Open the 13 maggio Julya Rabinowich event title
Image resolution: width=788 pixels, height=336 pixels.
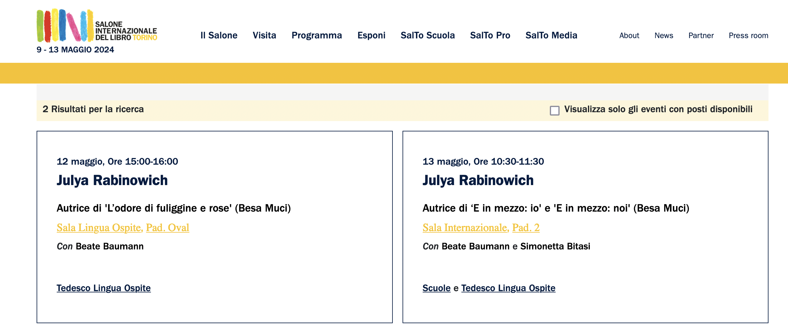[x=478, y=181]
